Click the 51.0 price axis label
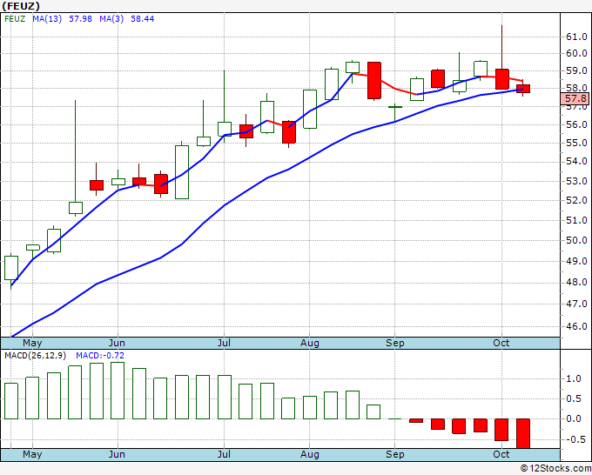592x475 pixels. [576, 220]
